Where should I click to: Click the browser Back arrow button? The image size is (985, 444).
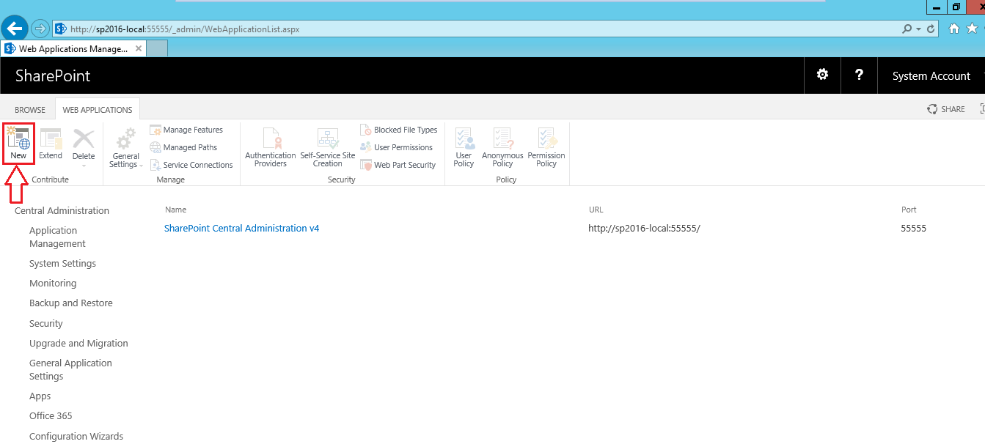[x=15, y=29]
